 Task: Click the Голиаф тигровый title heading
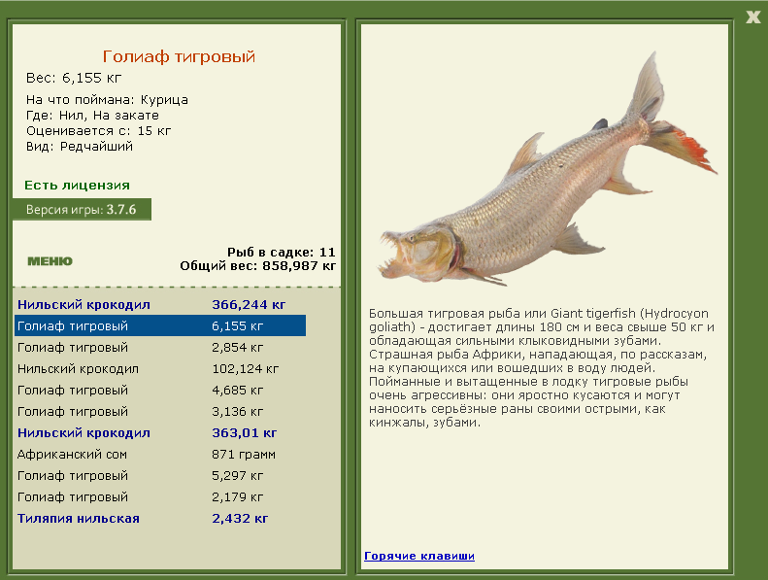(179, 57)
